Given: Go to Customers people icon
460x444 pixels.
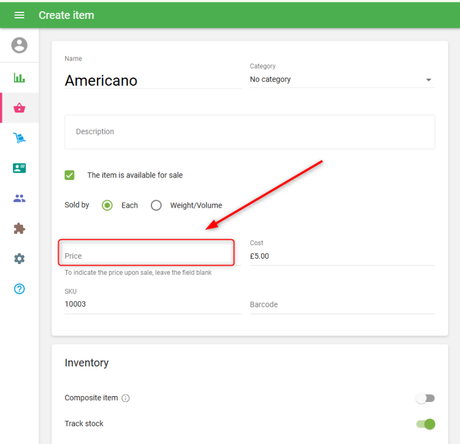Looking at the screenshot, I should [x=20, y=198].
